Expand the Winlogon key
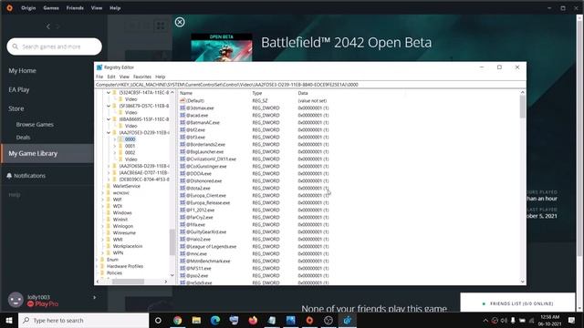The image size is (584, 328). tap(103, 226)
